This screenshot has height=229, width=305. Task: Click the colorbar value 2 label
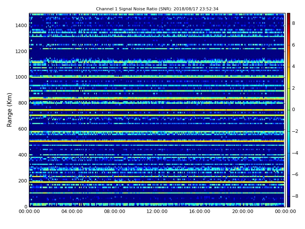tap(294, 88)
